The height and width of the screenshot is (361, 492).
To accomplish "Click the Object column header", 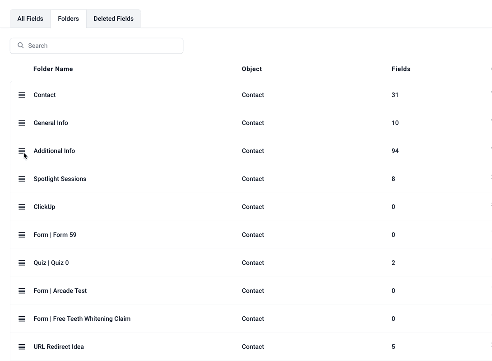I will 252,69.
